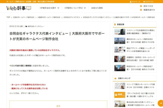Open ユニークで面白いホームページ ranking title
This screenshot has height=108, width=163.
(141, 86)
